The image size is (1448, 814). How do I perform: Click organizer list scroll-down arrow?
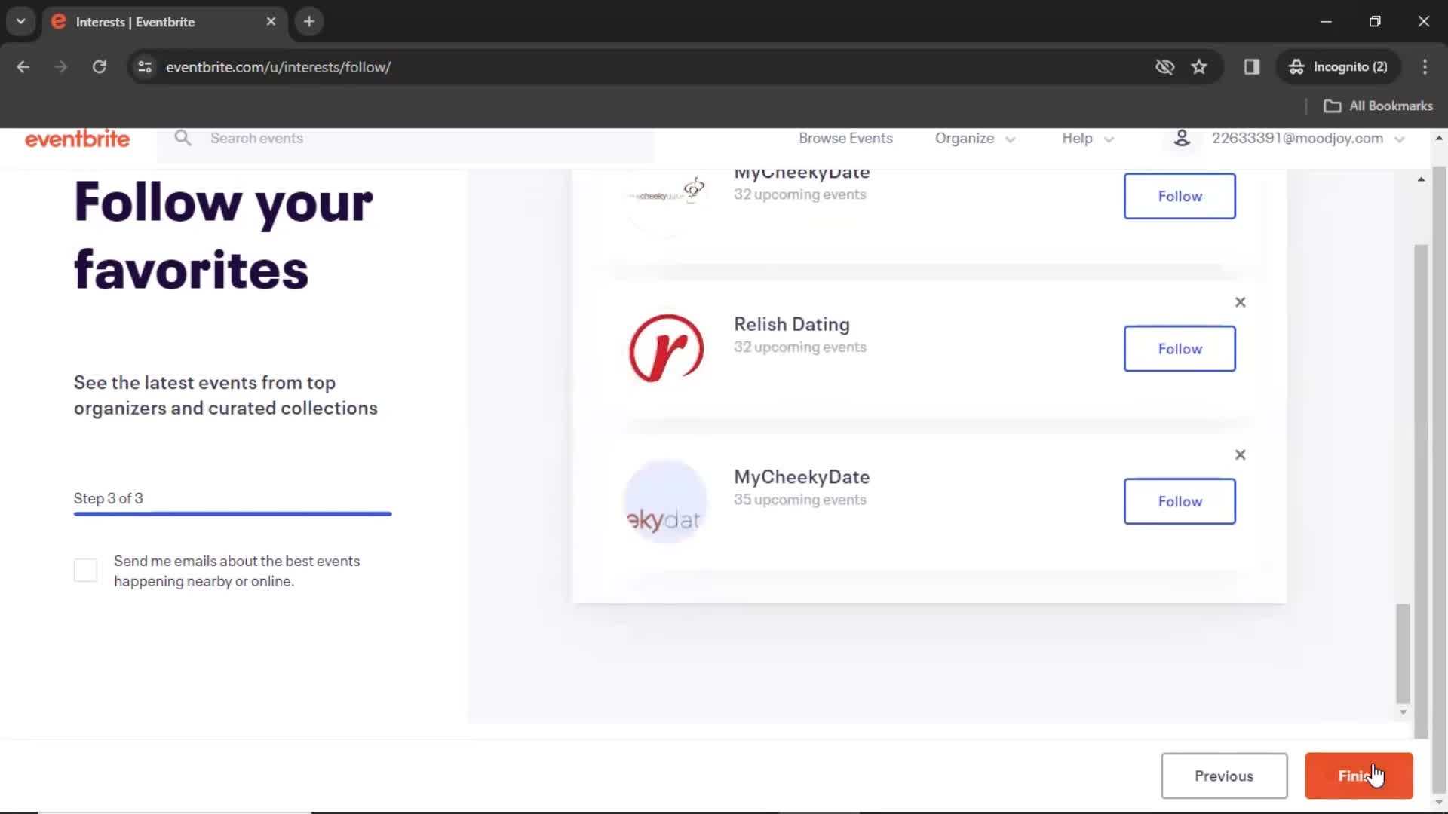tap(1403, 712)
